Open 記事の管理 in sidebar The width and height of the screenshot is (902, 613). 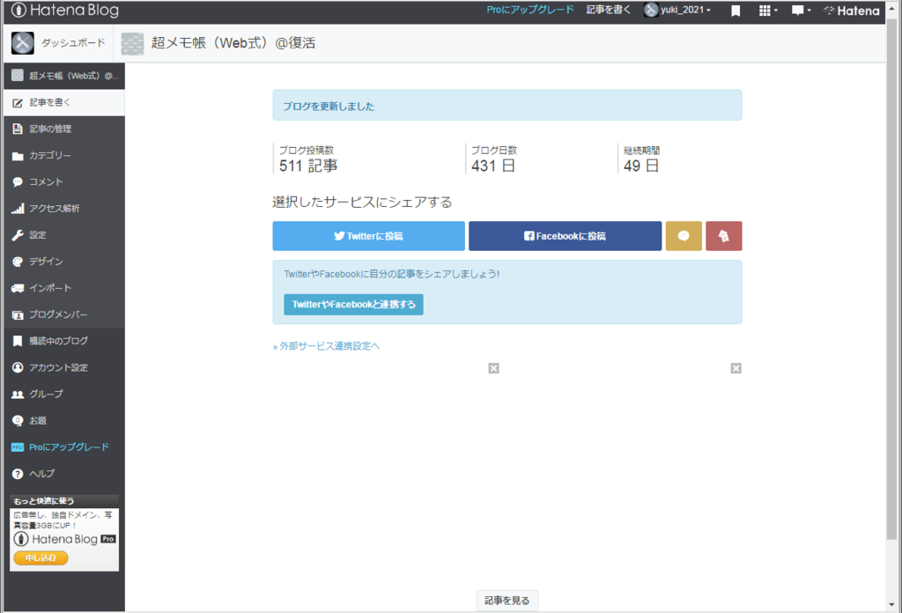point(63,129)
